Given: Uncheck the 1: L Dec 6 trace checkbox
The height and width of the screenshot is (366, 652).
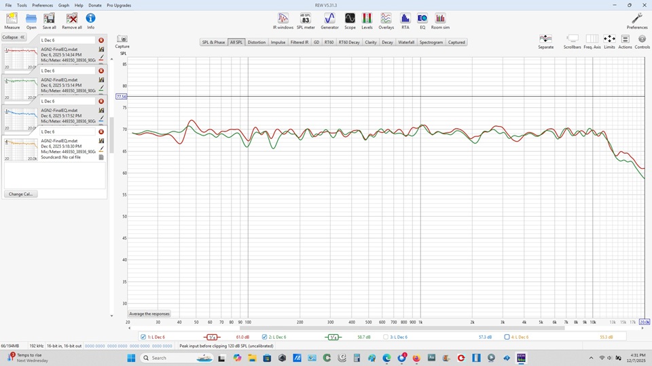Looking at the screenshot, I should coord(144,337).
